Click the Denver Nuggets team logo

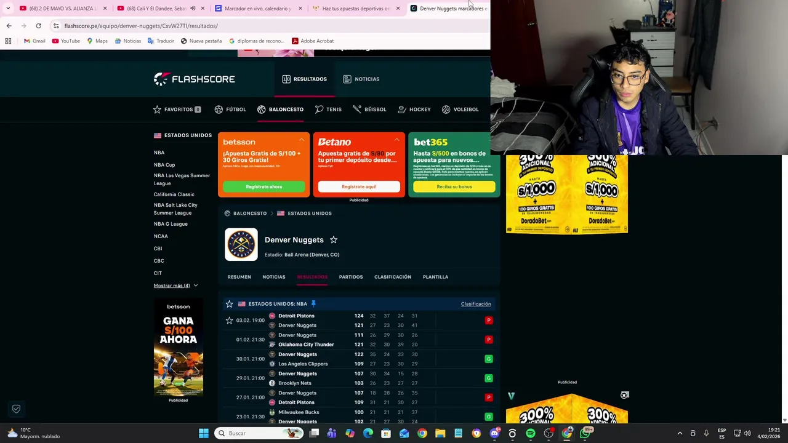point(241,244)
